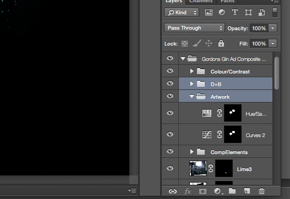The image size is (290, 199).
Task: Select Curves 2 layer mask thumbnail
Action: 233,134
